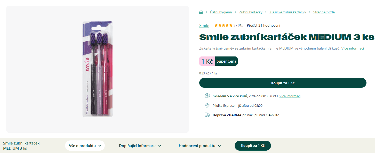375x154 pixels.
Task: Click the home breadcrumb icon
Action: click(201, 12)
